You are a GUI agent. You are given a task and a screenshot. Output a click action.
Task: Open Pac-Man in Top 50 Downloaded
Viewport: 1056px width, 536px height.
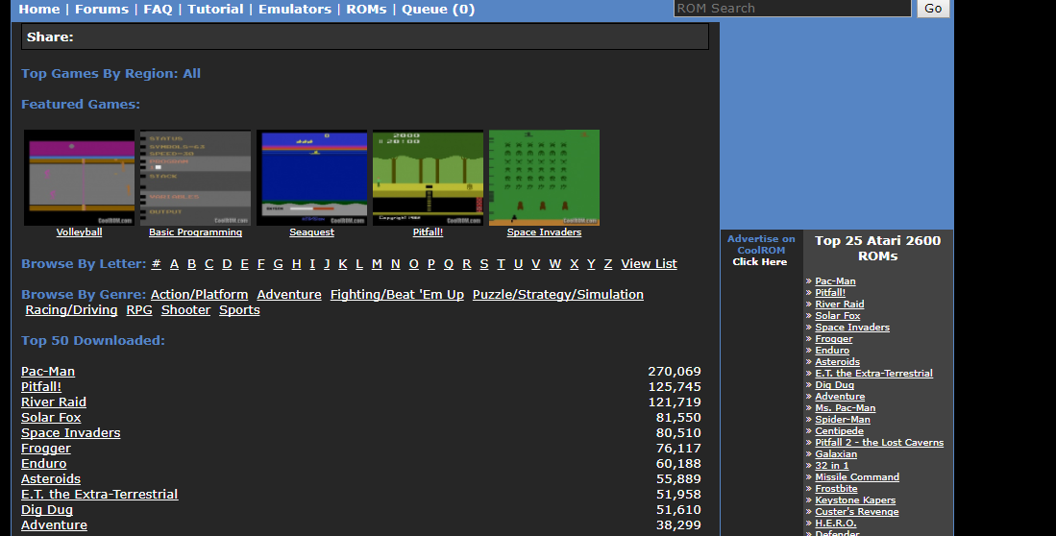pos(48,371)
